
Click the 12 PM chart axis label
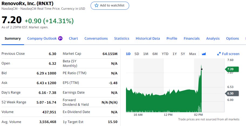click(168, 115)
